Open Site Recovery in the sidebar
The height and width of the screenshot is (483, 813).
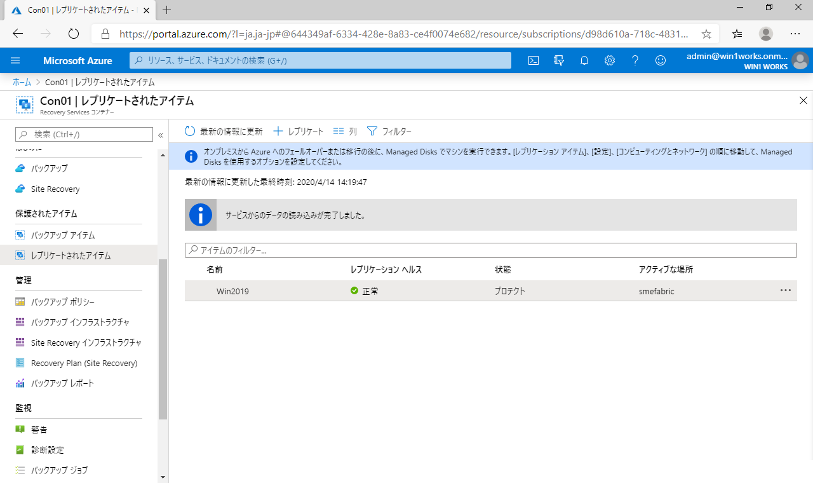pyautogui.click(x=55, y=189)
